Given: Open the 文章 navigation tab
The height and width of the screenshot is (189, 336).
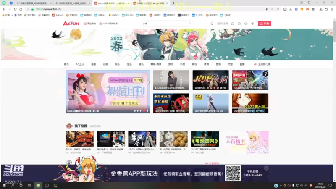Looking at the screenshot, I should 230,64.
